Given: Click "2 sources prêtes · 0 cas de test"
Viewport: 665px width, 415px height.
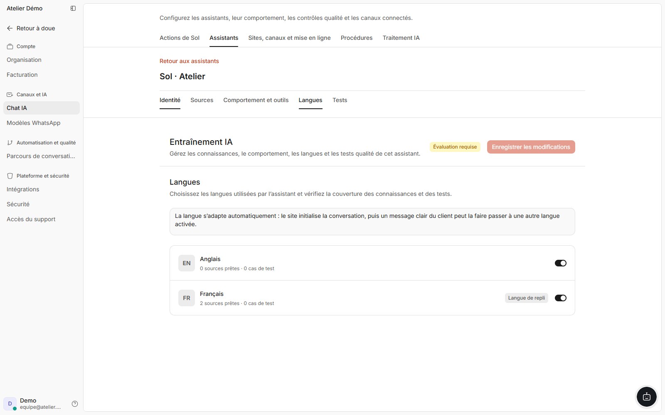Looking at the screenshot, I should tap(237, 303).
